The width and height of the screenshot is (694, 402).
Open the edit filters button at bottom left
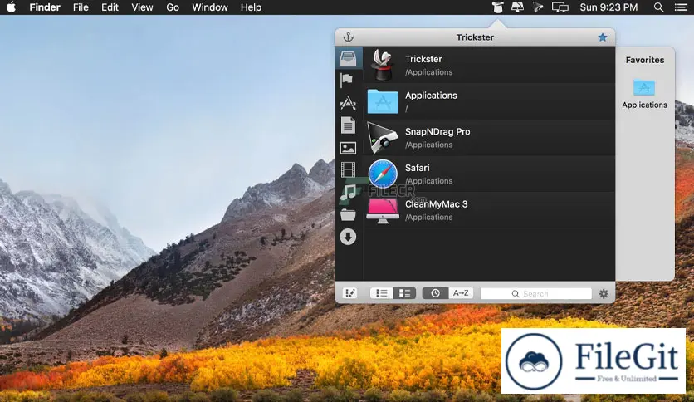350,293
